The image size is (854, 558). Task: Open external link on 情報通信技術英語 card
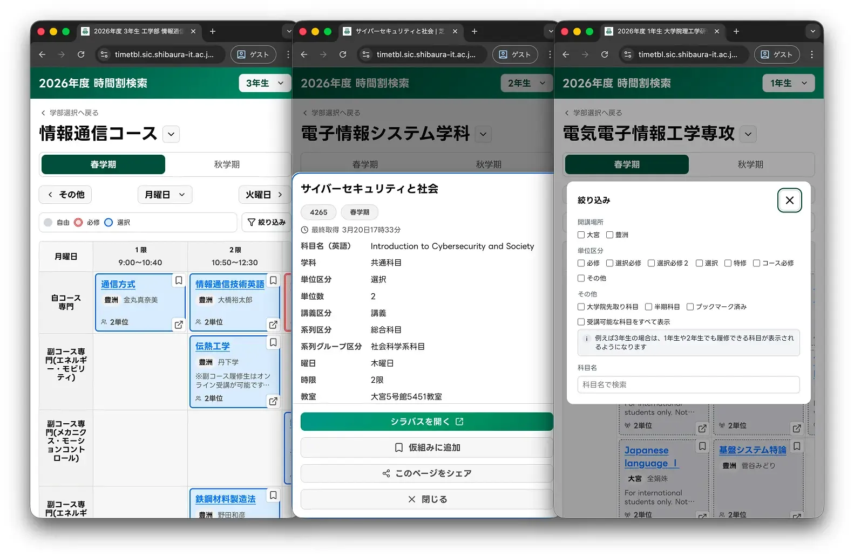(273, 325)
